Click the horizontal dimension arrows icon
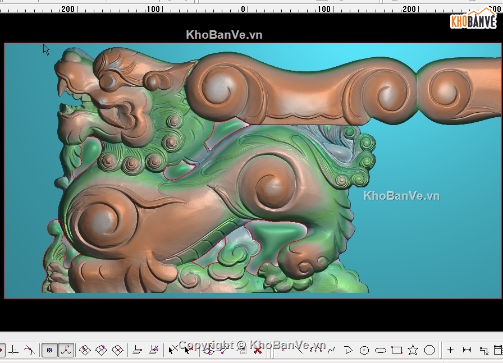The height and width of the screenshot is (363, 503). click(x=467, y=350)
